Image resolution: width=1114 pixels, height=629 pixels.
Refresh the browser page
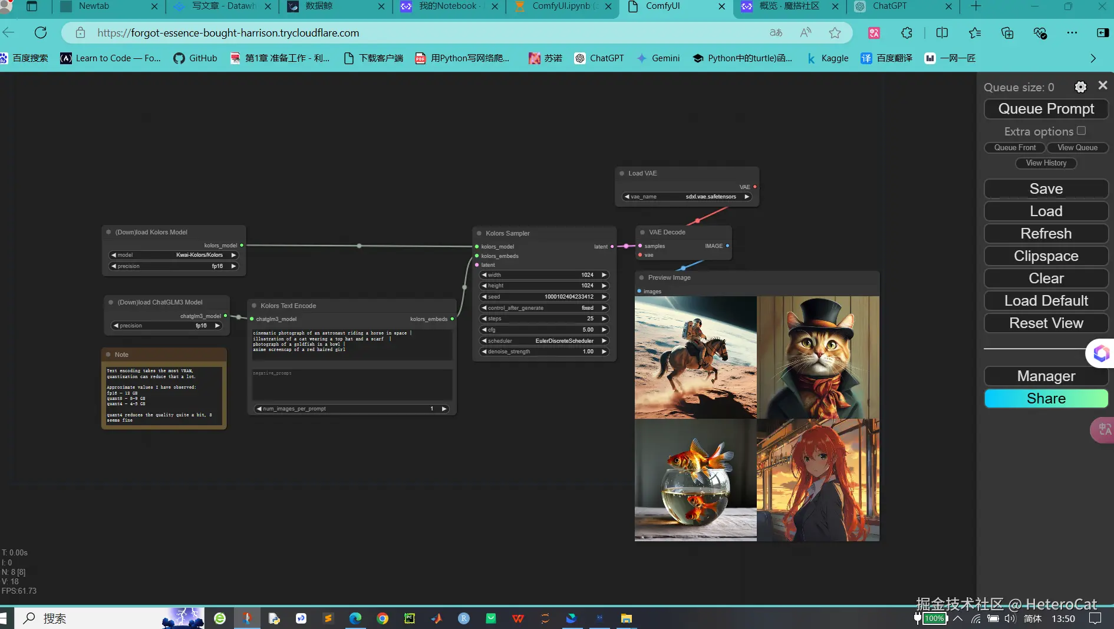(41, 33)
